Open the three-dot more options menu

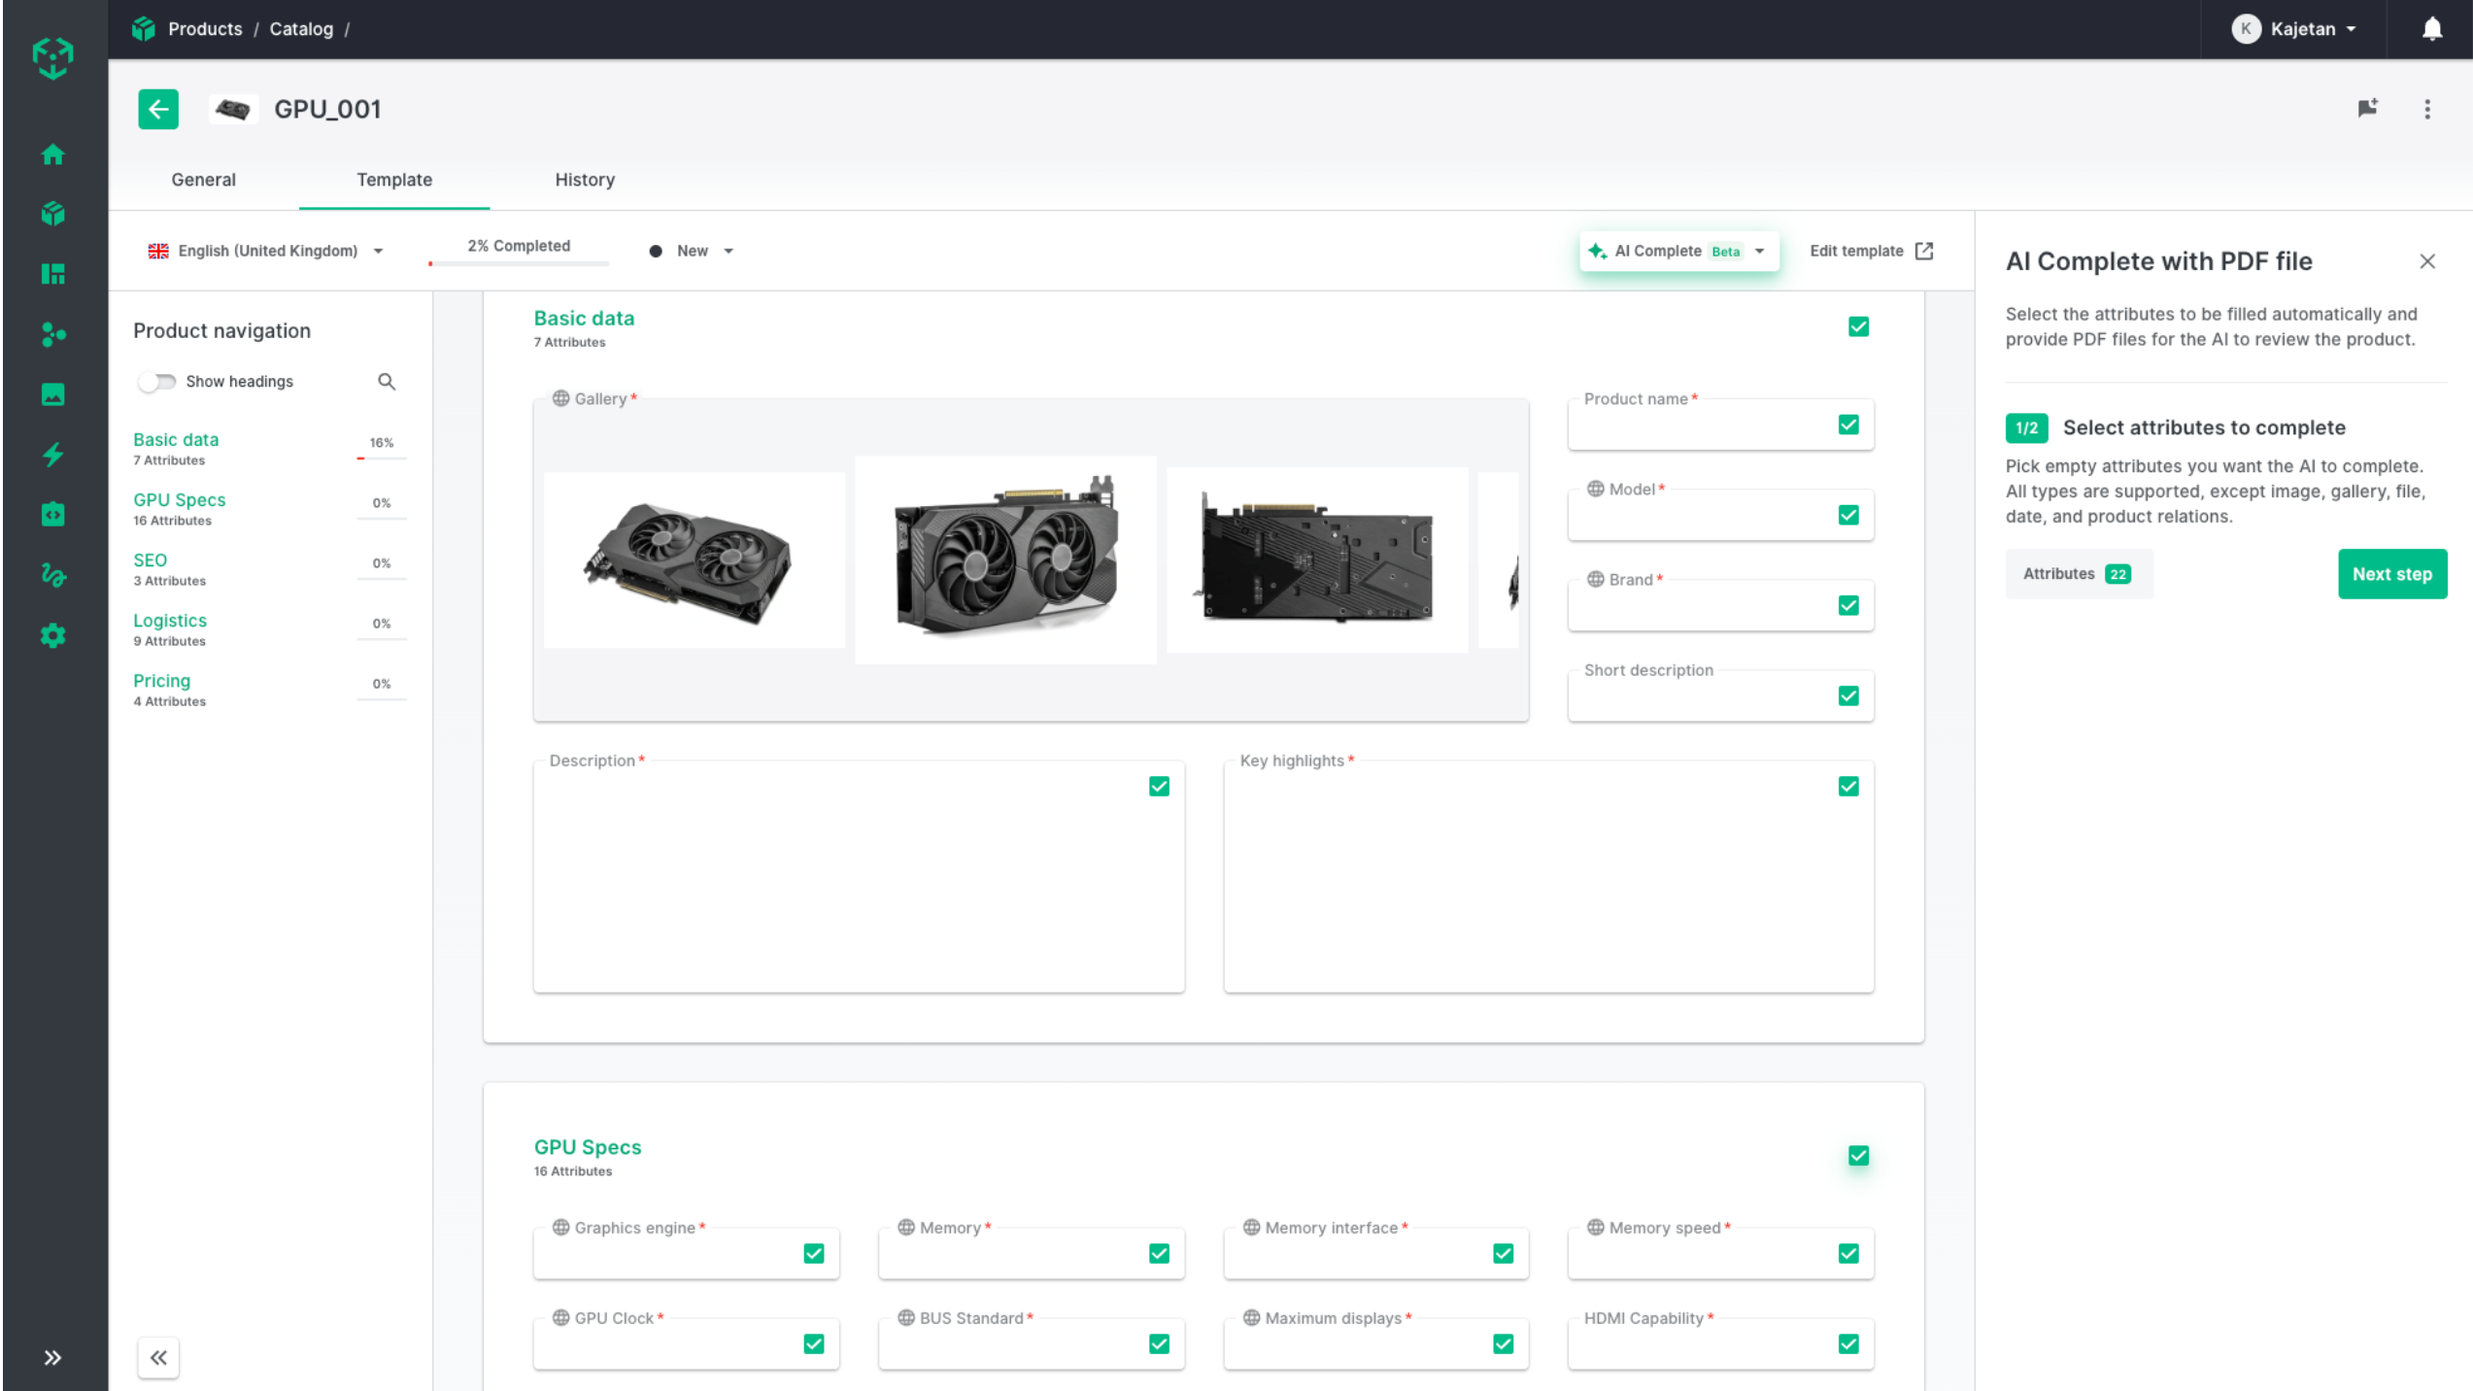2426,109
